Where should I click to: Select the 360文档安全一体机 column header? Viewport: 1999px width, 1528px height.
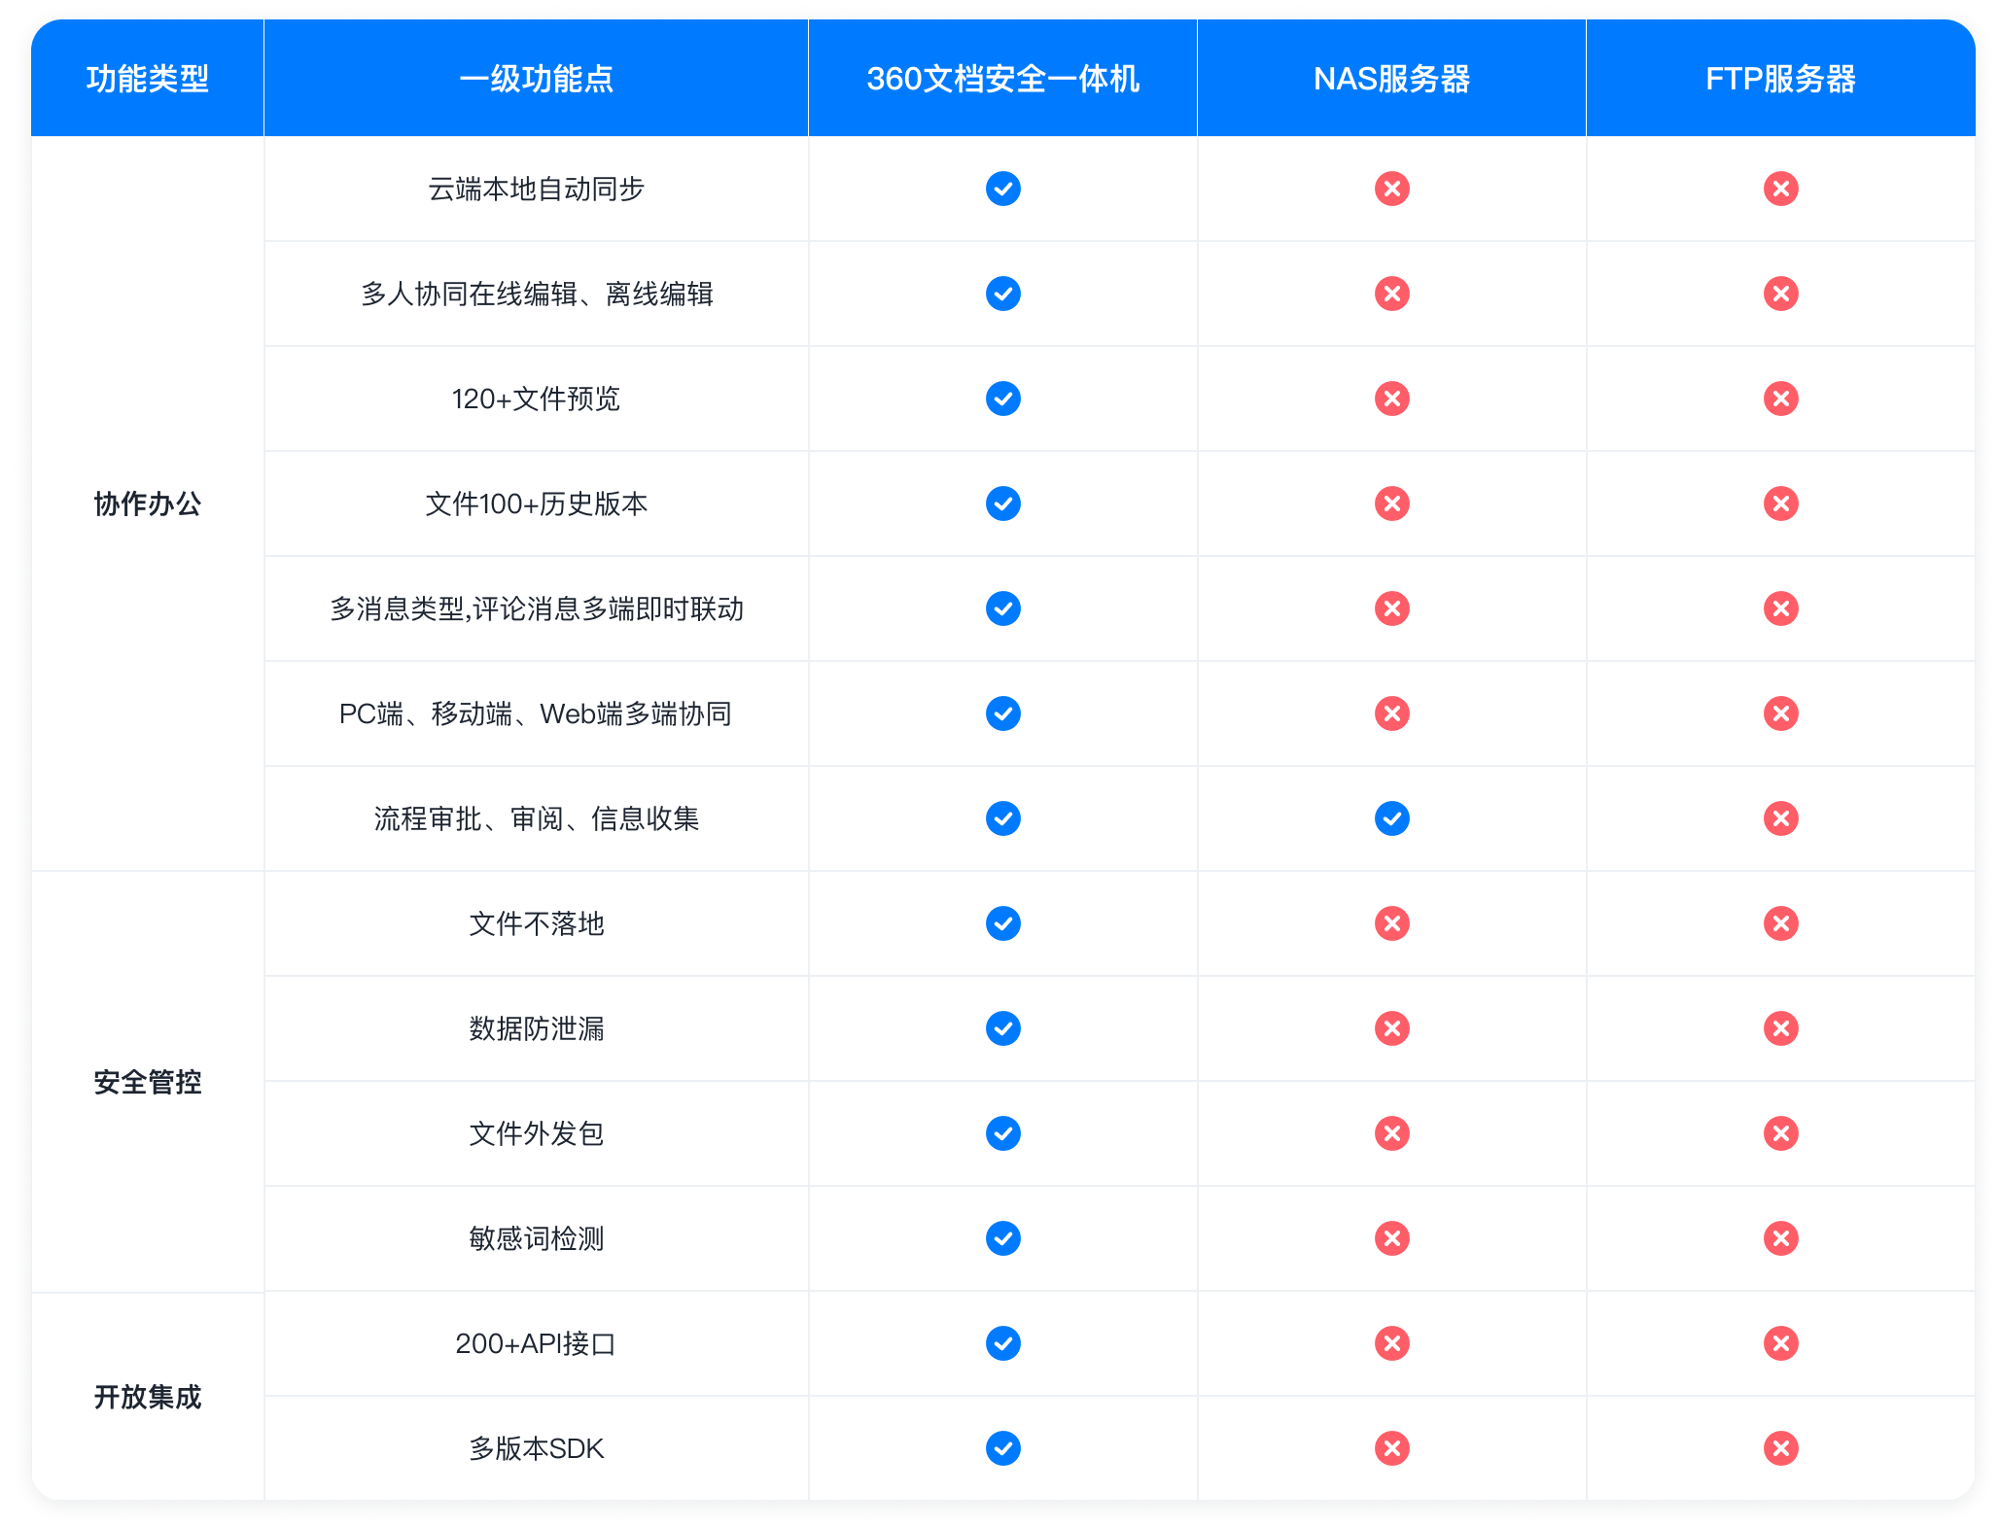coord(1002,79)
